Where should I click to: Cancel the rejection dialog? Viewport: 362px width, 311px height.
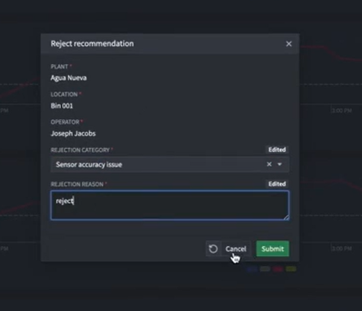236,249
